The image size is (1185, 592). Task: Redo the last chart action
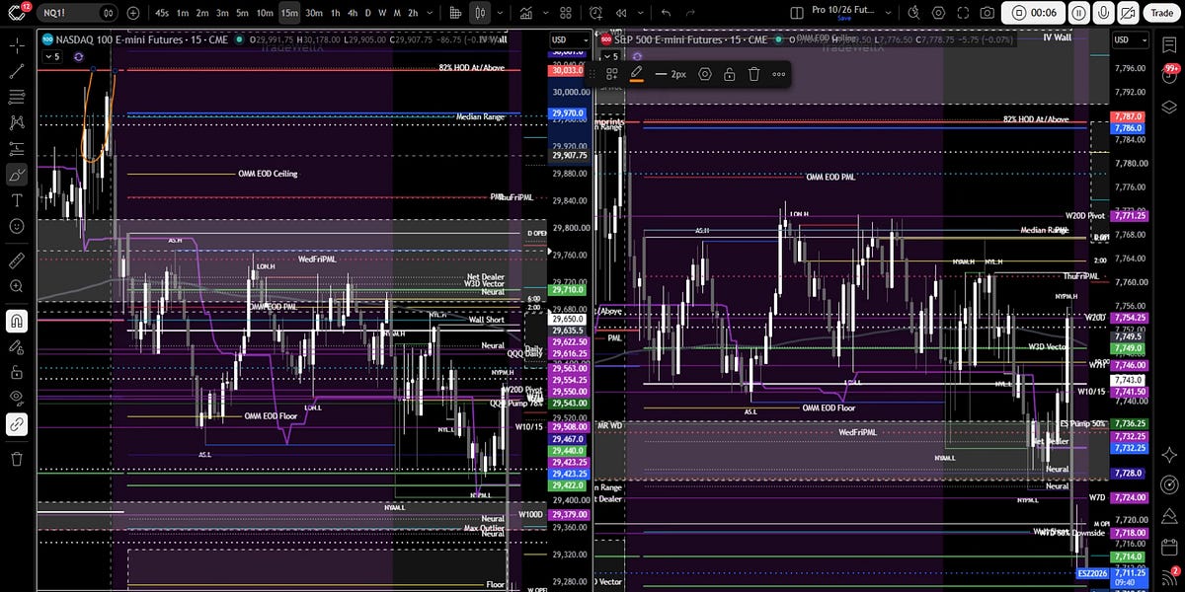coord(692,13)
